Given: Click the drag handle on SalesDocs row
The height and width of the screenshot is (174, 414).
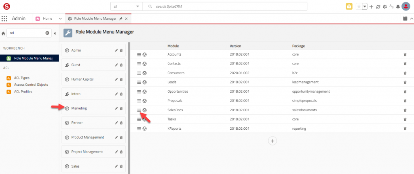Looking at the screenshot, I should click(x=139, y=110).
